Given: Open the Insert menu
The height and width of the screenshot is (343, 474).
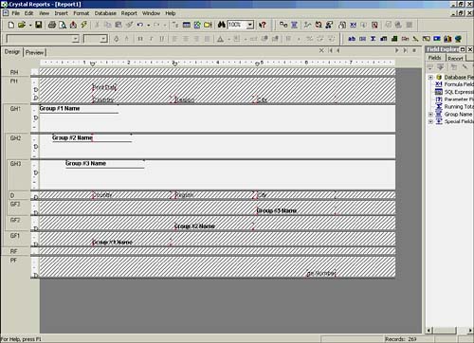Looking at the screenshot, I should [61, 13].
